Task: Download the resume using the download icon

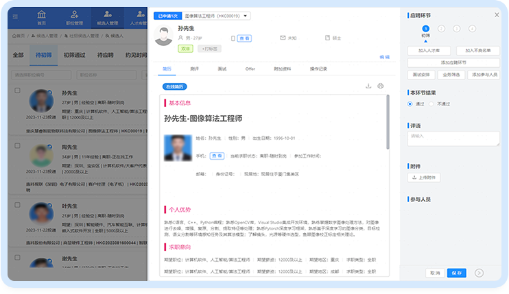Action: point(368,86)
